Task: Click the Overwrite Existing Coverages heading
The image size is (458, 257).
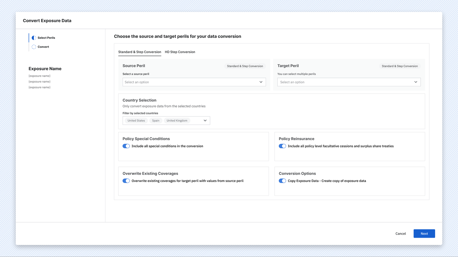Action: click(x=150, y=174)
